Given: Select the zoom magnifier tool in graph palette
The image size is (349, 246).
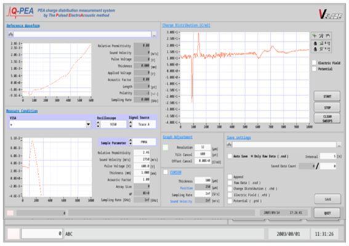Looking at the screenshot, I should [321, 36].
